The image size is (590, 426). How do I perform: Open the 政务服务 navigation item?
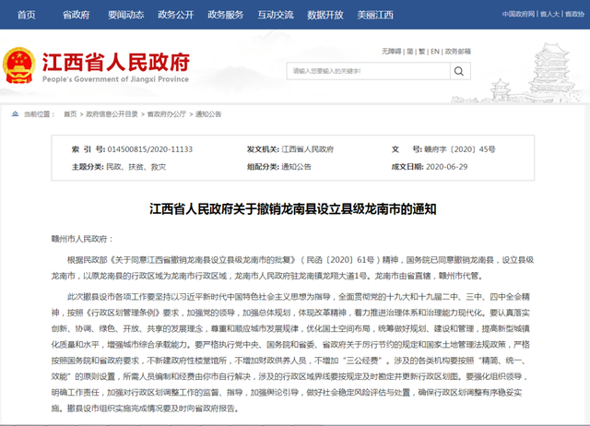(225, 15)
